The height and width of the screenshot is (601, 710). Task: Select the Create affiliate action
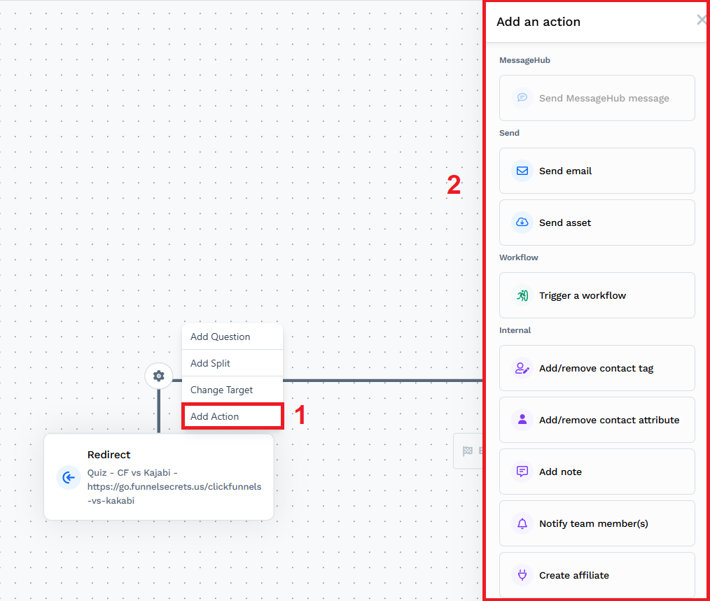click(x=597, y=574)
